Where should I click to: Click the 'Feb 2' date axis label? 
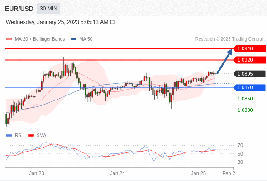(x=229, y=173)
